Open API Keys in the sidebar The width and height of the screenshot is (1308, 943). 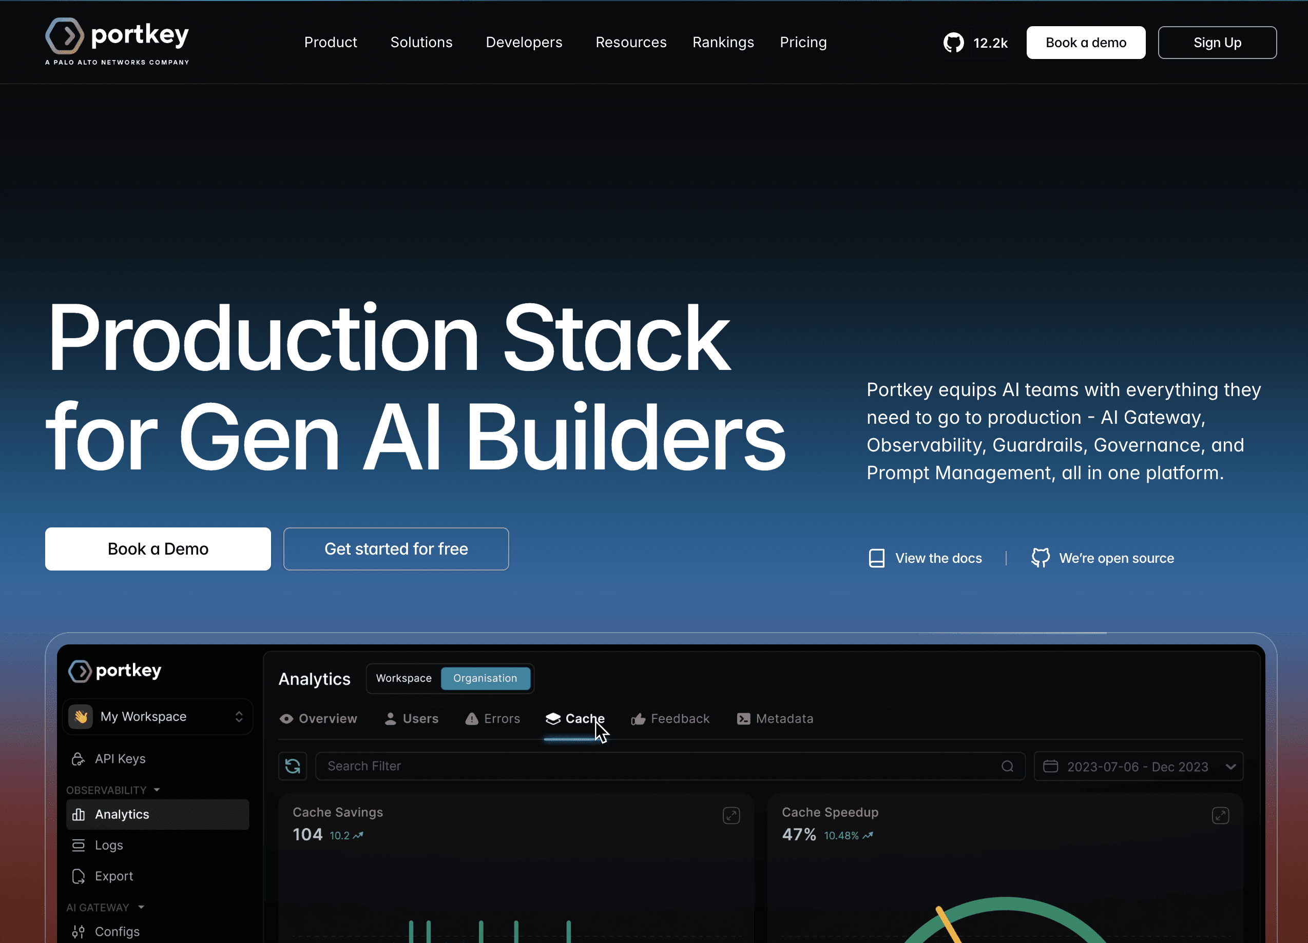[x=158, y=759]
